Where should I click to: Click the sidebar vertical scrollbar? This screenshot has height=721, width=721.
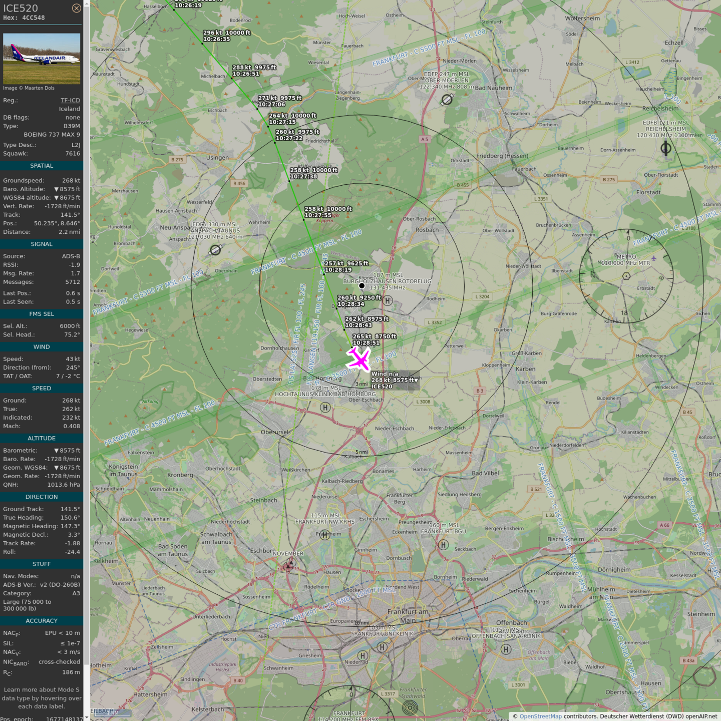pos(87,350)
